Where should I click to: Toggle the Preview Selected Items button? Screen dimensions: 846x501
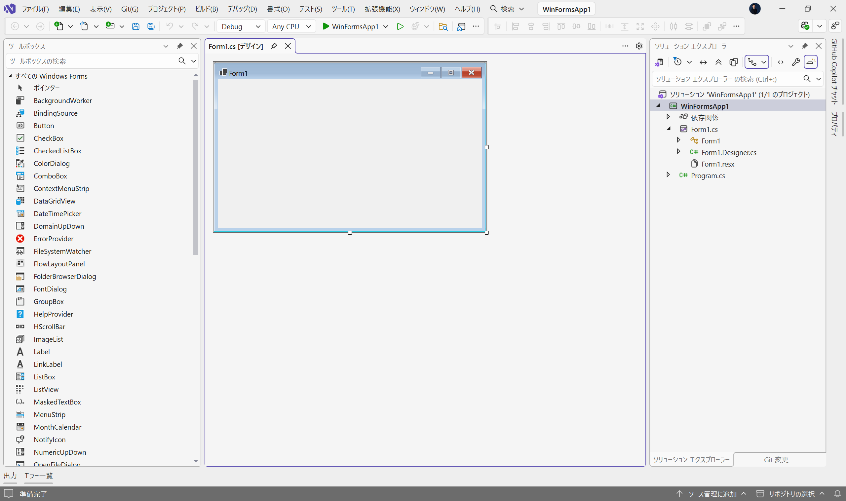(811, 62)
